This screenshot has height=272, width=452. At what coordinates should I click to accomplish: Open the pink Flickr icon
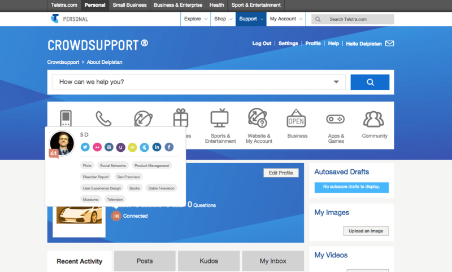click(97, 147)
